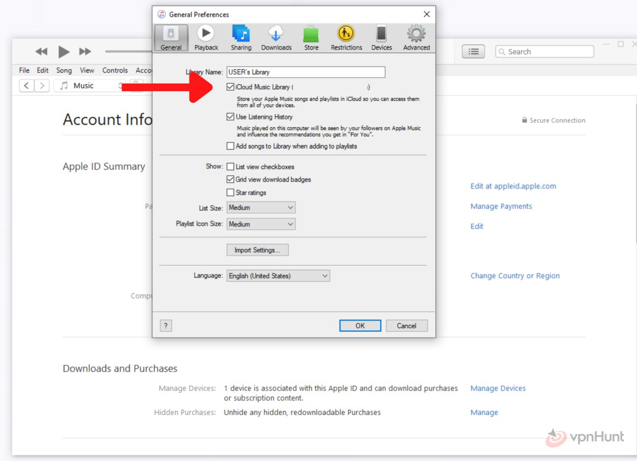Open the Manage Payments link
Screen dimensions: 637x461
click(501, 206)
